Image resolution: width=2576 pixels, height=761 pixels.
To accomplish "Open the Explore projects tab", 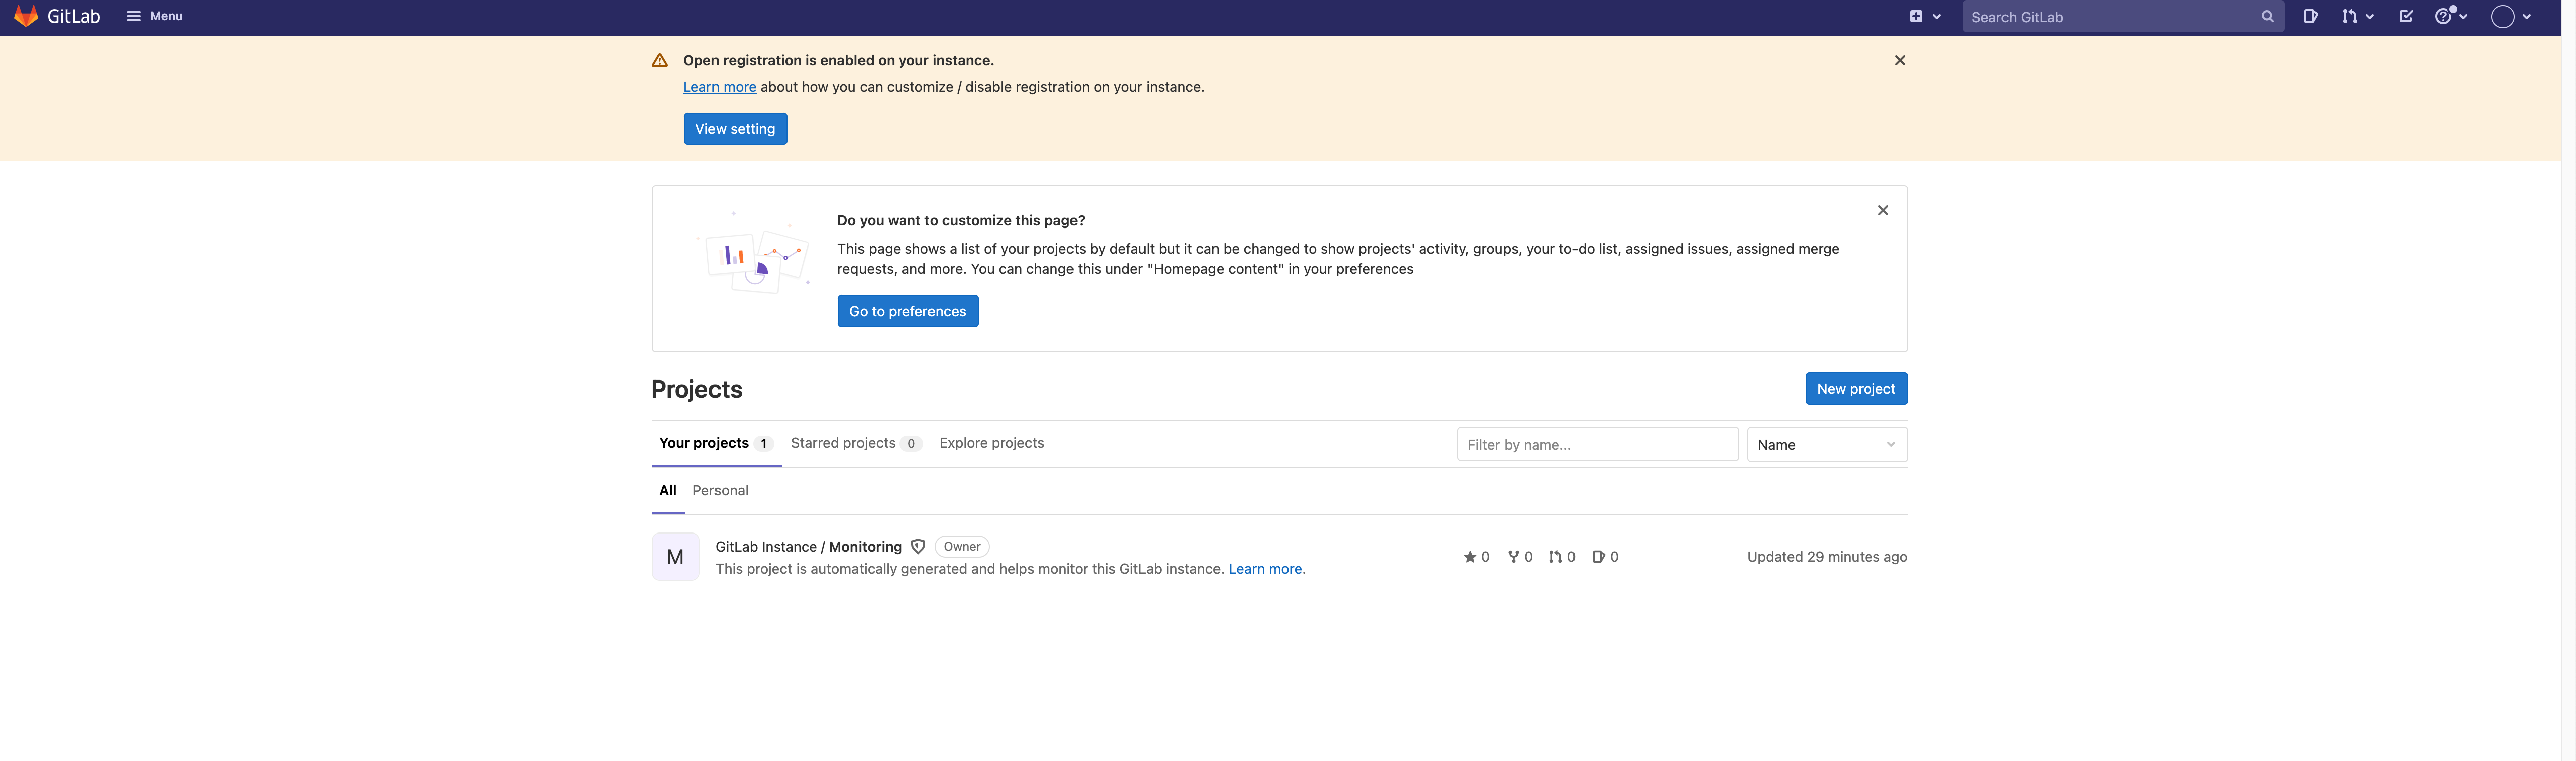I will tap(991, 443).
